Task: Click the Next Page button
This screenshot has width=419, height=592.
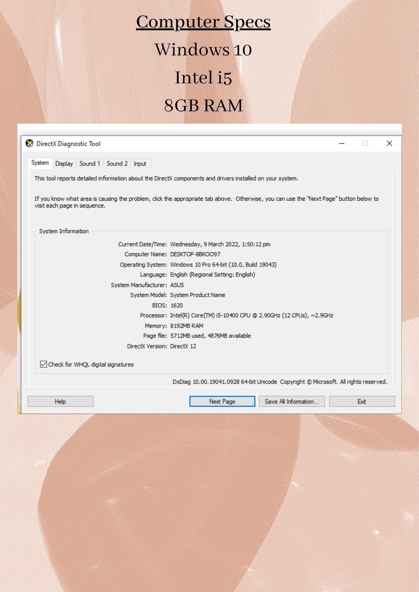Action: [222, 401]
